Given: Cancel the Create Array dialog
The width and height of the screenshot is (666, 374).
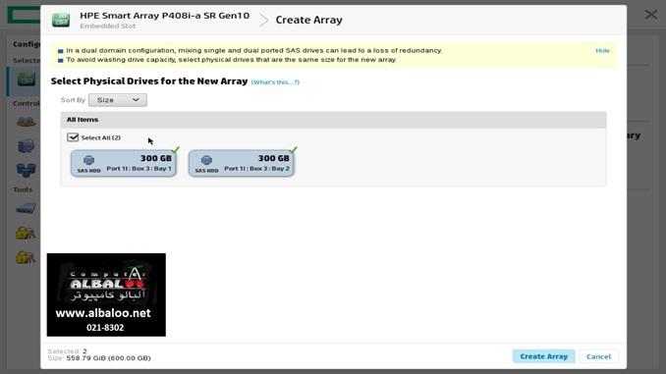Looking at the screenshot, I should tap(598, 356).
